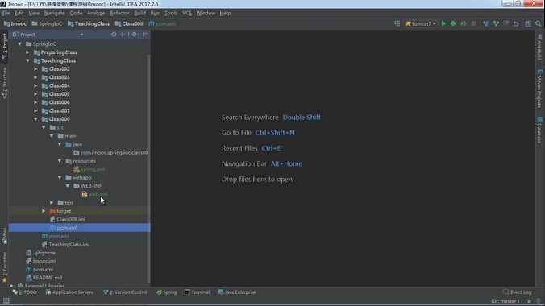Screen dimensions: 545x306
Task: Click the build project icon left of tomcat7
Action: click(397, 23)
